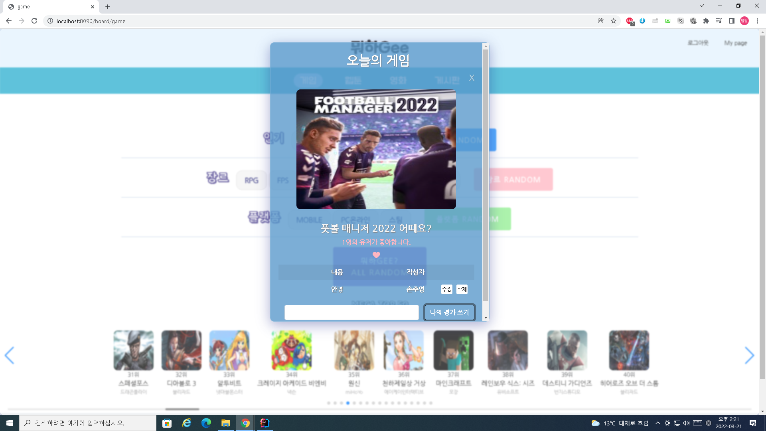This screenshot has width=766, height=431.
Task: Open a new browser tab
Action: tap(108, 7)
